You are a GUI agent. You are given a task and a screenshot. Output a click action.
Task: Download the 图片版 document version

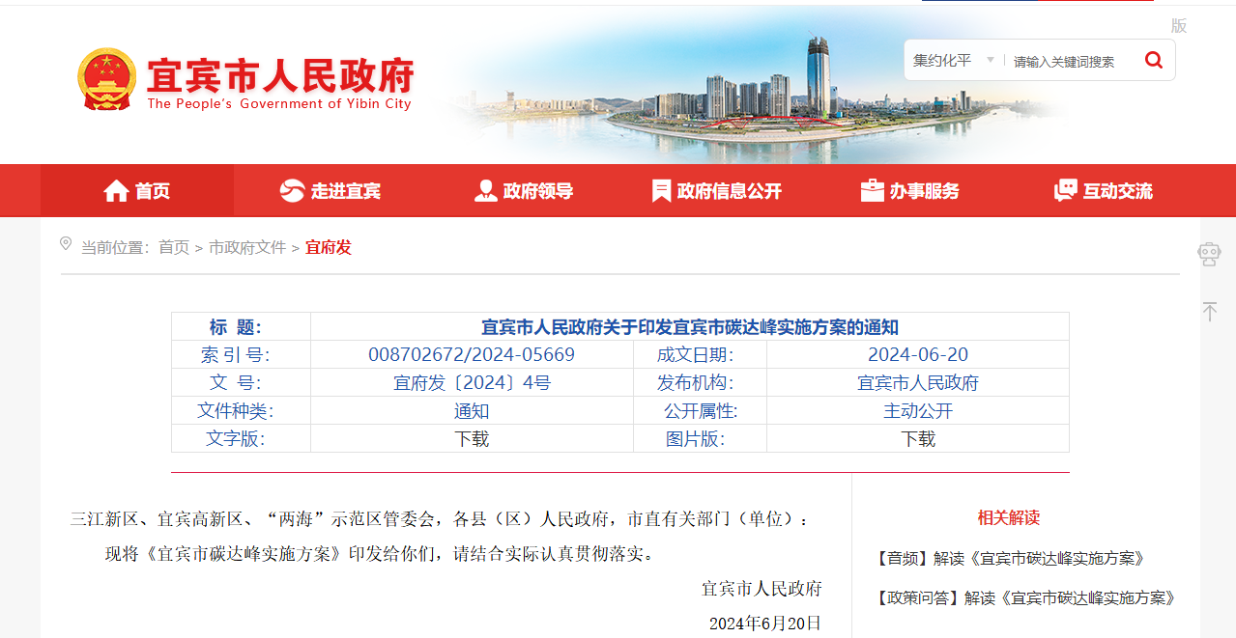point(918,439)
